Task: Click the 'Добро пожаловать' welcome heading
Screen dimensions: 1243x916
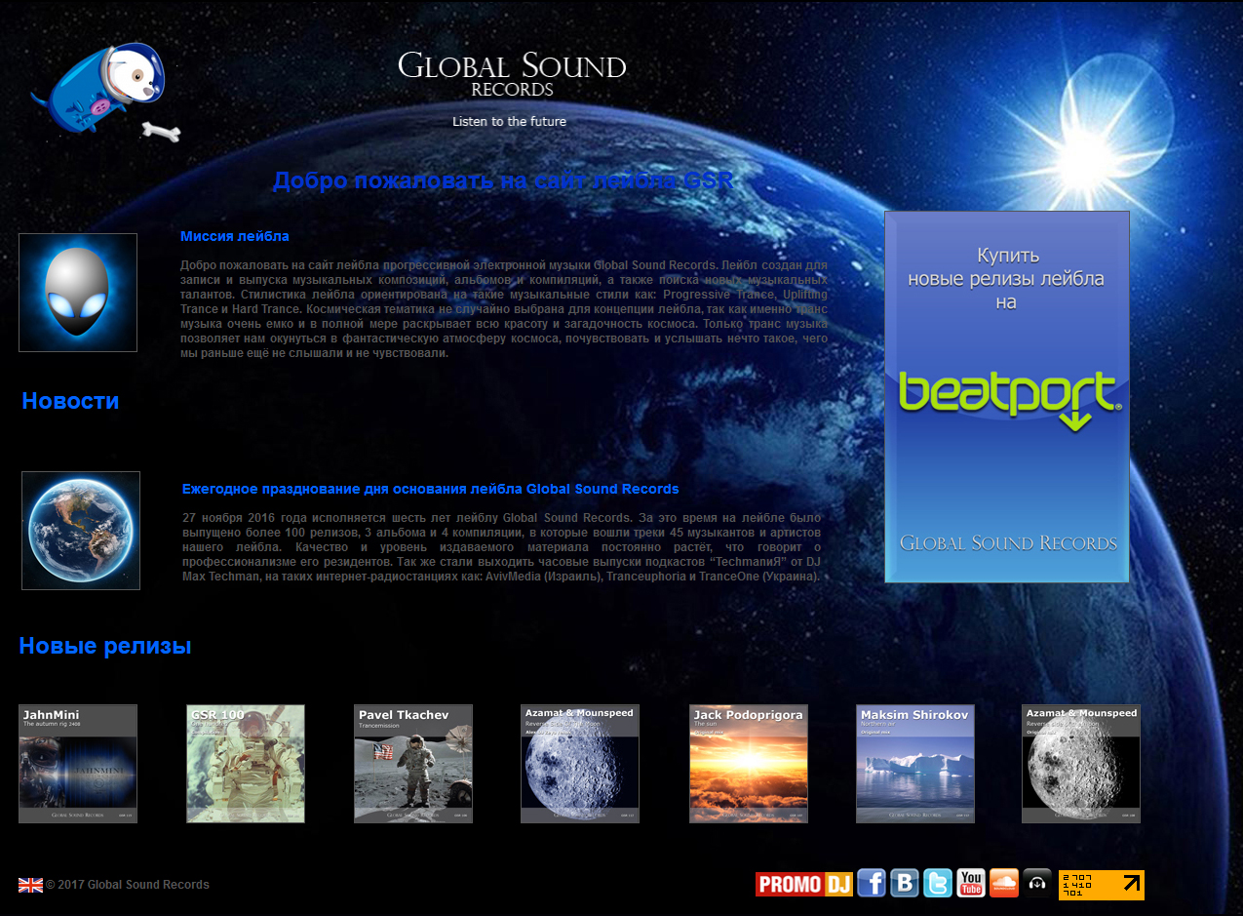Action: tap(503, 180)
